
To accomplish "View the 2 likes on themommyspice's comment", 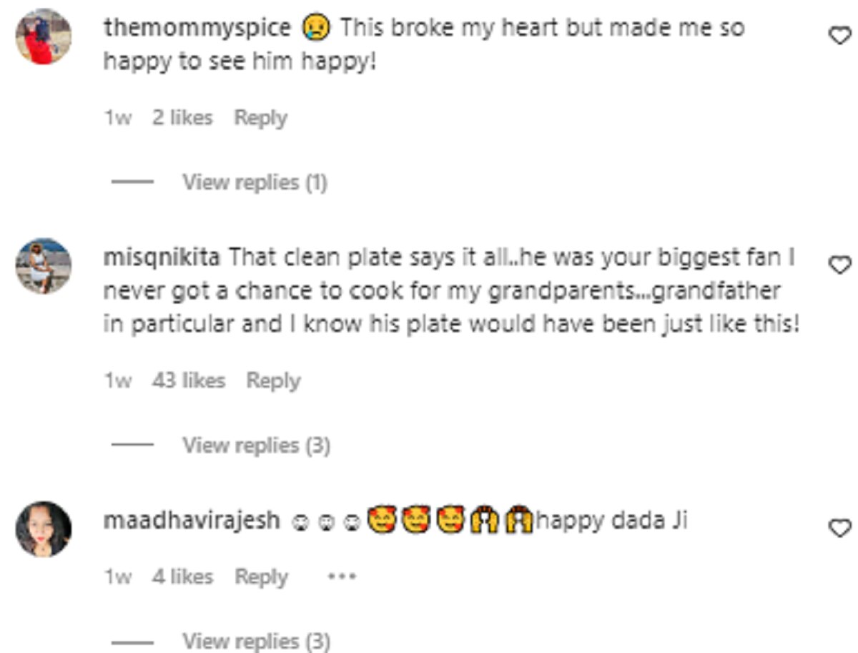I will point(182,118).
